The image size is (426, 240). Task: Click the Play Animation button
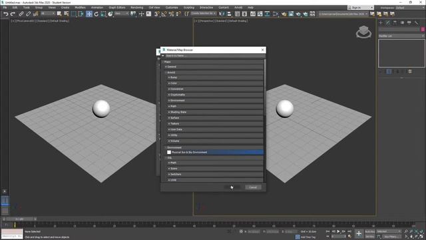coord(338,231)
